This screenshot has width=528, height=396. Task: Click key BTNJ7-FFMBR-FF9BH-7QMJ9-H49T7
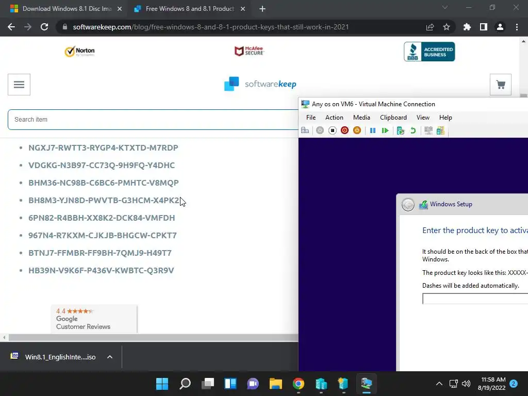[x=100, y=253]
